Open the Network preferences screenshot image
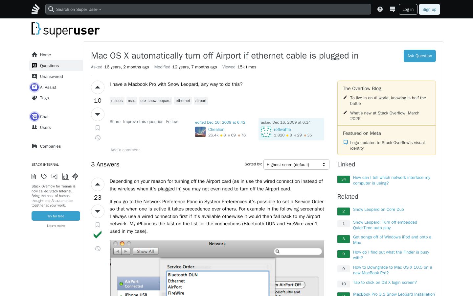473x296 pixels. (217, 268)
